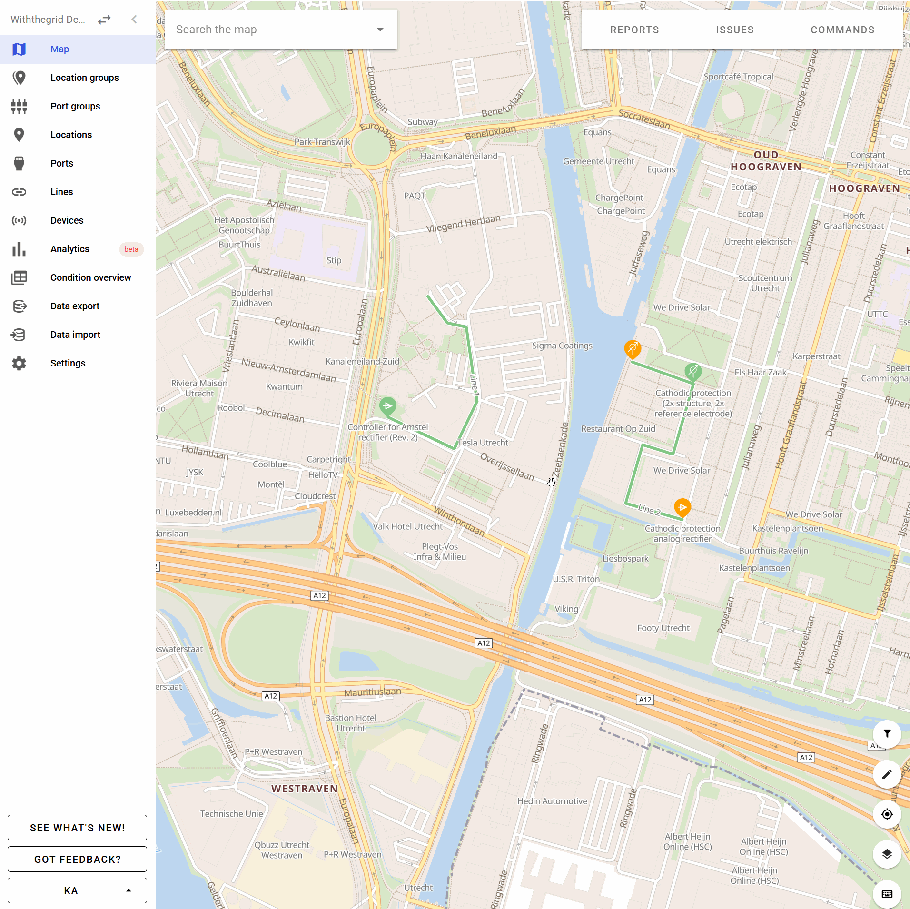910x909 pixels.
Task: Open the map layers button
Action: point(887,854)
